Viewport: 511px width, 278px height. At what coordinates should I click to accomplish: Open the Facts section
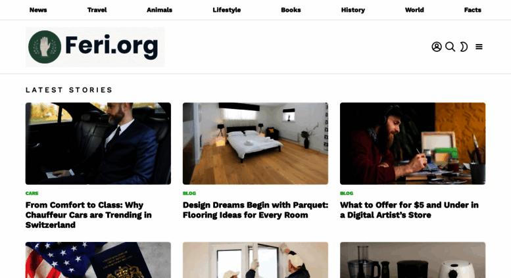point(473,10)
